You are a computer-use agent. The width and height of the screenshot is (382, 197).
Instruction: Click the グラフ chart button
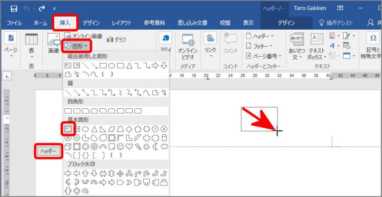tap(116, 40)
